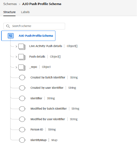Expand the Push details node

click(16, 57)
